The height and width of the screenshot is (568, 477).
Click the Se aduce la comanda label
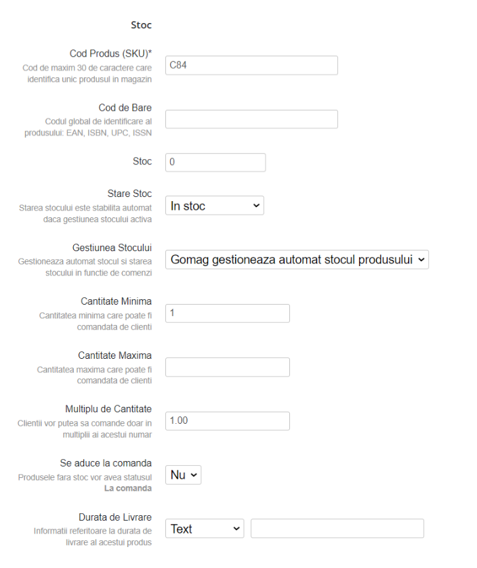pyautogui.click(x=106, y=463)
